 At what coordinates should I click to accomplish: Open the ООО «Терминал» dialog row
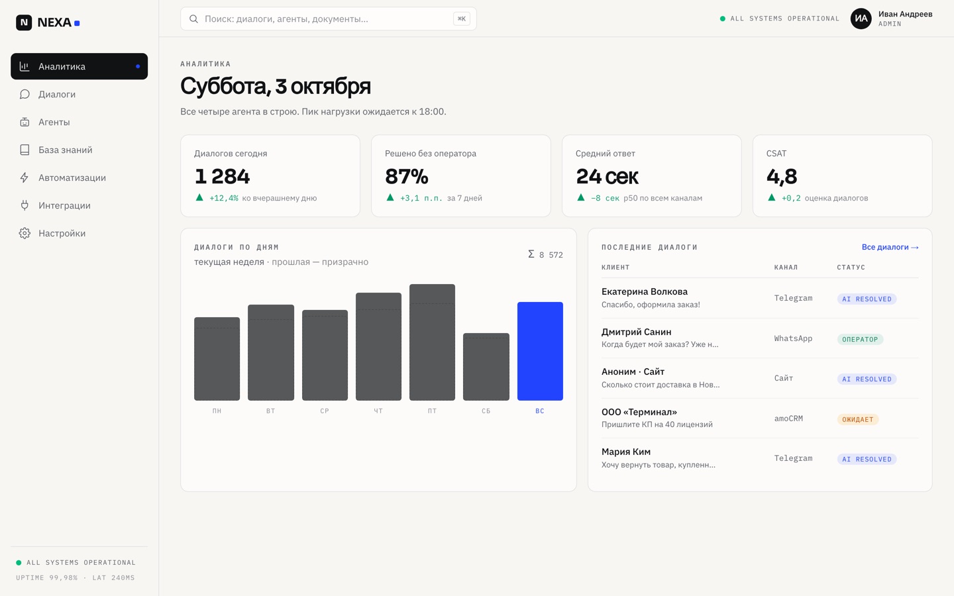[x=760, y=418]
